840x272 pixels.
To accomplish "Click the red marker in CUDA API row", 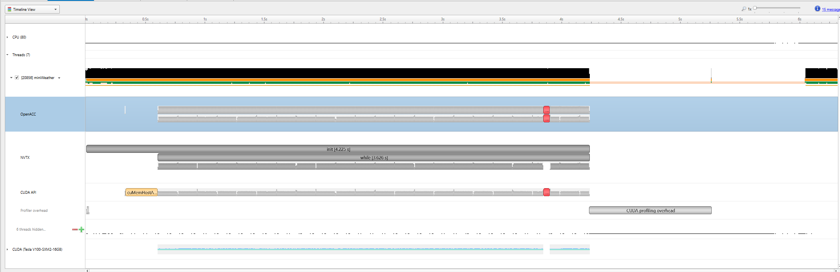I will click(x=547, y=193).
